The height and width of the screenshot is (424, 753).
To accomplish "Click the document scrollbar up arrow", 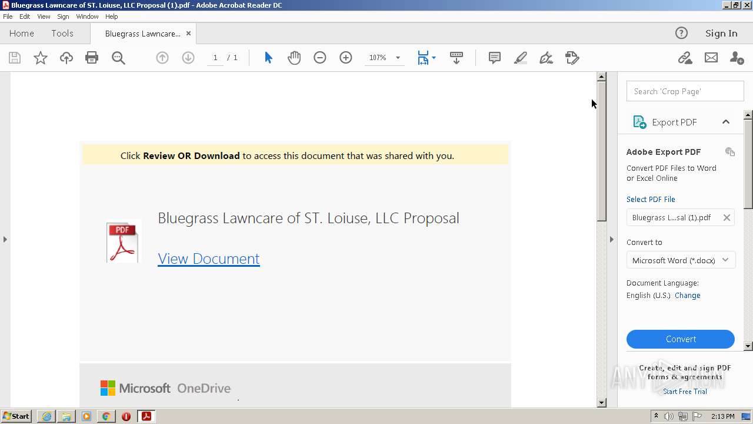I will pyautogui.click(x=601, y=77).
